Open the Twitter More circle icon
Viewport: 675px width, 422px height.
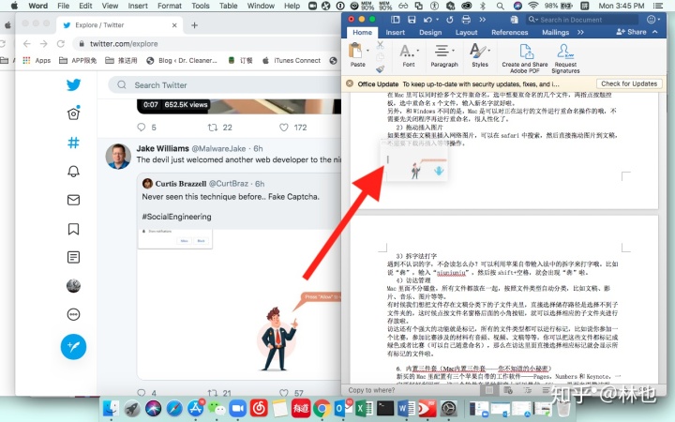(74, 314)
